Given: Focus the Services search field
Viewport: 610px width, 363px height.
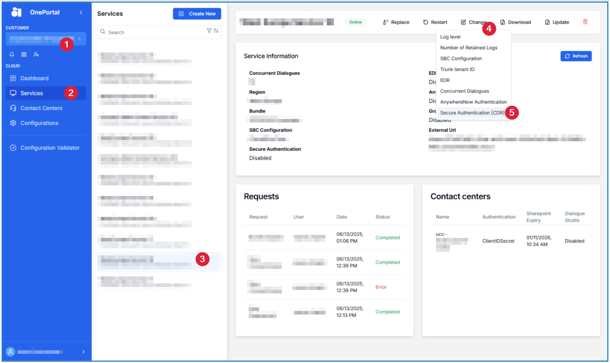Looking at the screenshot, I should coord(159,32).
